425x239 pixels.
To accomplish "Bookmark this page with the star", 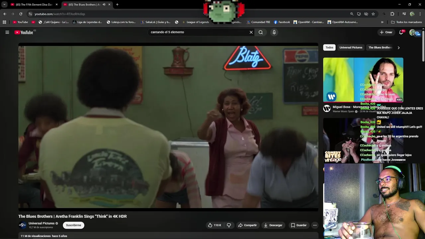I will (x=373, y=14).
